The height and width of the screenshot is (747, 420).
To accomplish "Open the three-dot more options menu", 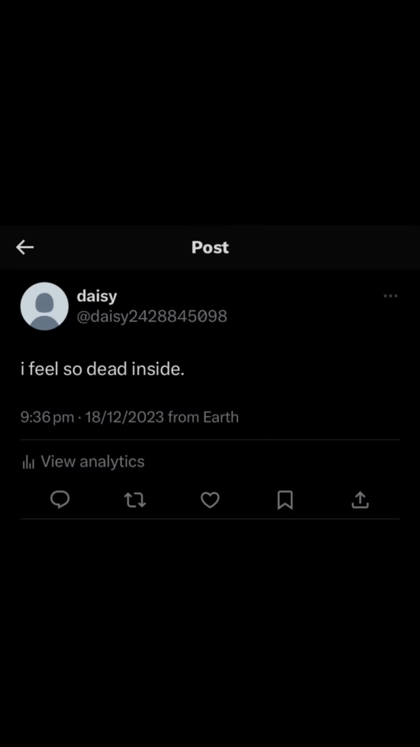I will pos(390,296).
